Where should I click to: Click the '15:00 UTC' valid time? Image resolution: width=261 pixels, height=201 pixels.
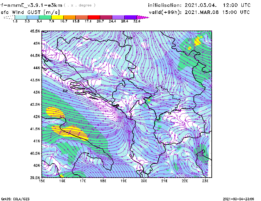[236, 12]
